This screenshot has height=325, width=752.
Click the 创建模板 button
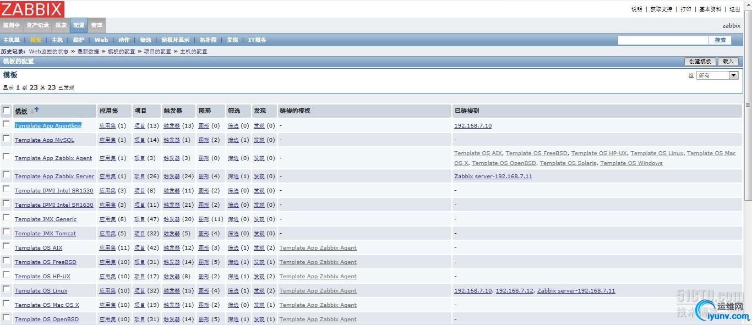pyautogui.click(x=700, y=62)
